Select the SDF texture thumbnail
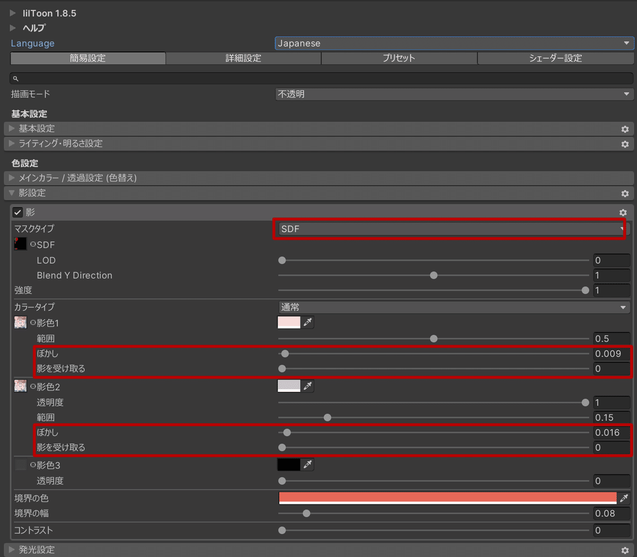637x557 pixels. coord(20,244)
